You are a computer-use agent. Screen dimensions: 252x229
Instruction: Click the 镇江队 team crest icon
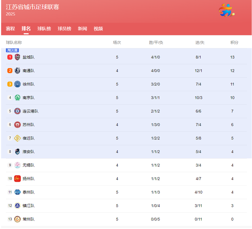(x=17, y=205)
